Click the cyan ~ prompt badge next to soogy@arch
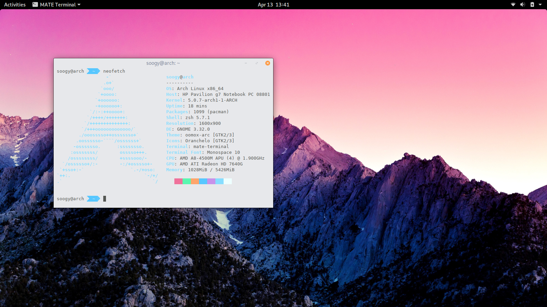The width and height of the screenshot is (547, 307). [93, 71]
